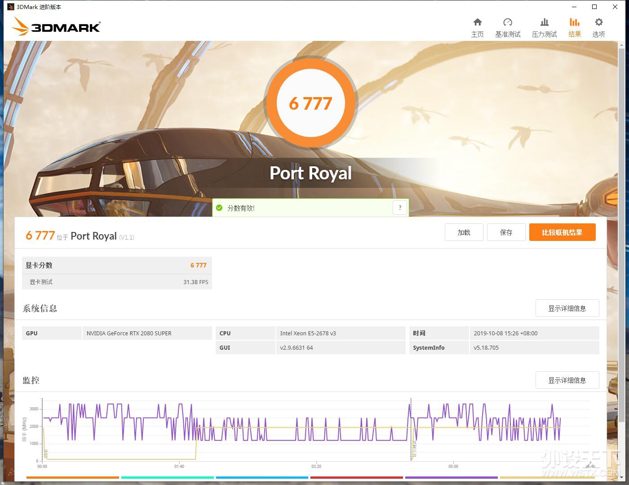629x485 pixels.
Task: Click the v2.9.6631 64 GUI value
Action: (x=296, y=347)
